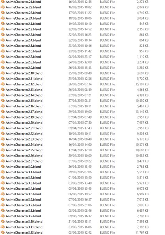Select the icon for AnimeCharacter2.12.blend
The width and height of the screenshot is (165, 235).
coord(2,84)
